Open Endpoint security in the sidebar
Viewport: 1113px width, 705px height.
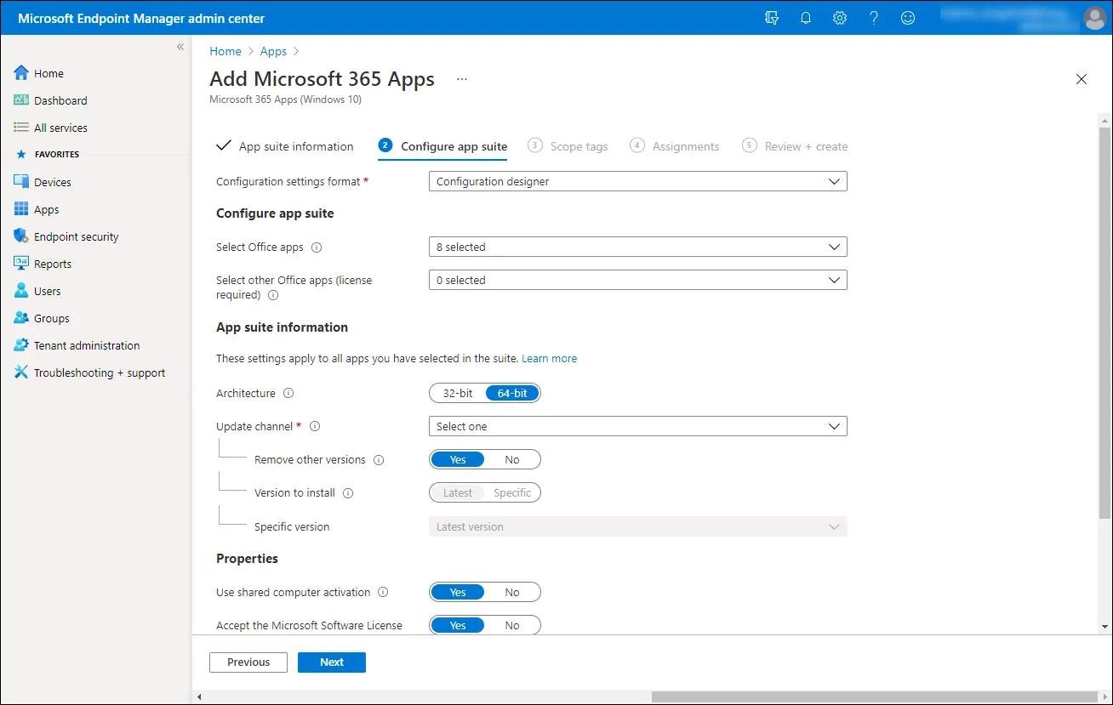pyautogui.click(x=76, y=236)
